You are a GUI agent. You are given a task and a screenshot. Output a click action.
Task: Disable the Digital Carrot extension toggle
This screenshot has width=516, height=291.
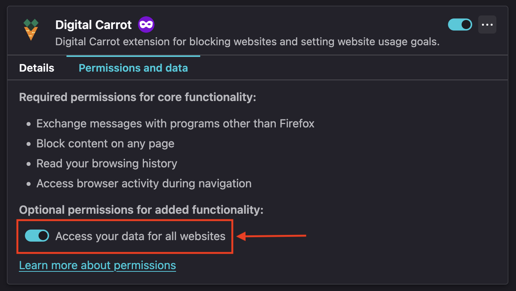[460, 25]
